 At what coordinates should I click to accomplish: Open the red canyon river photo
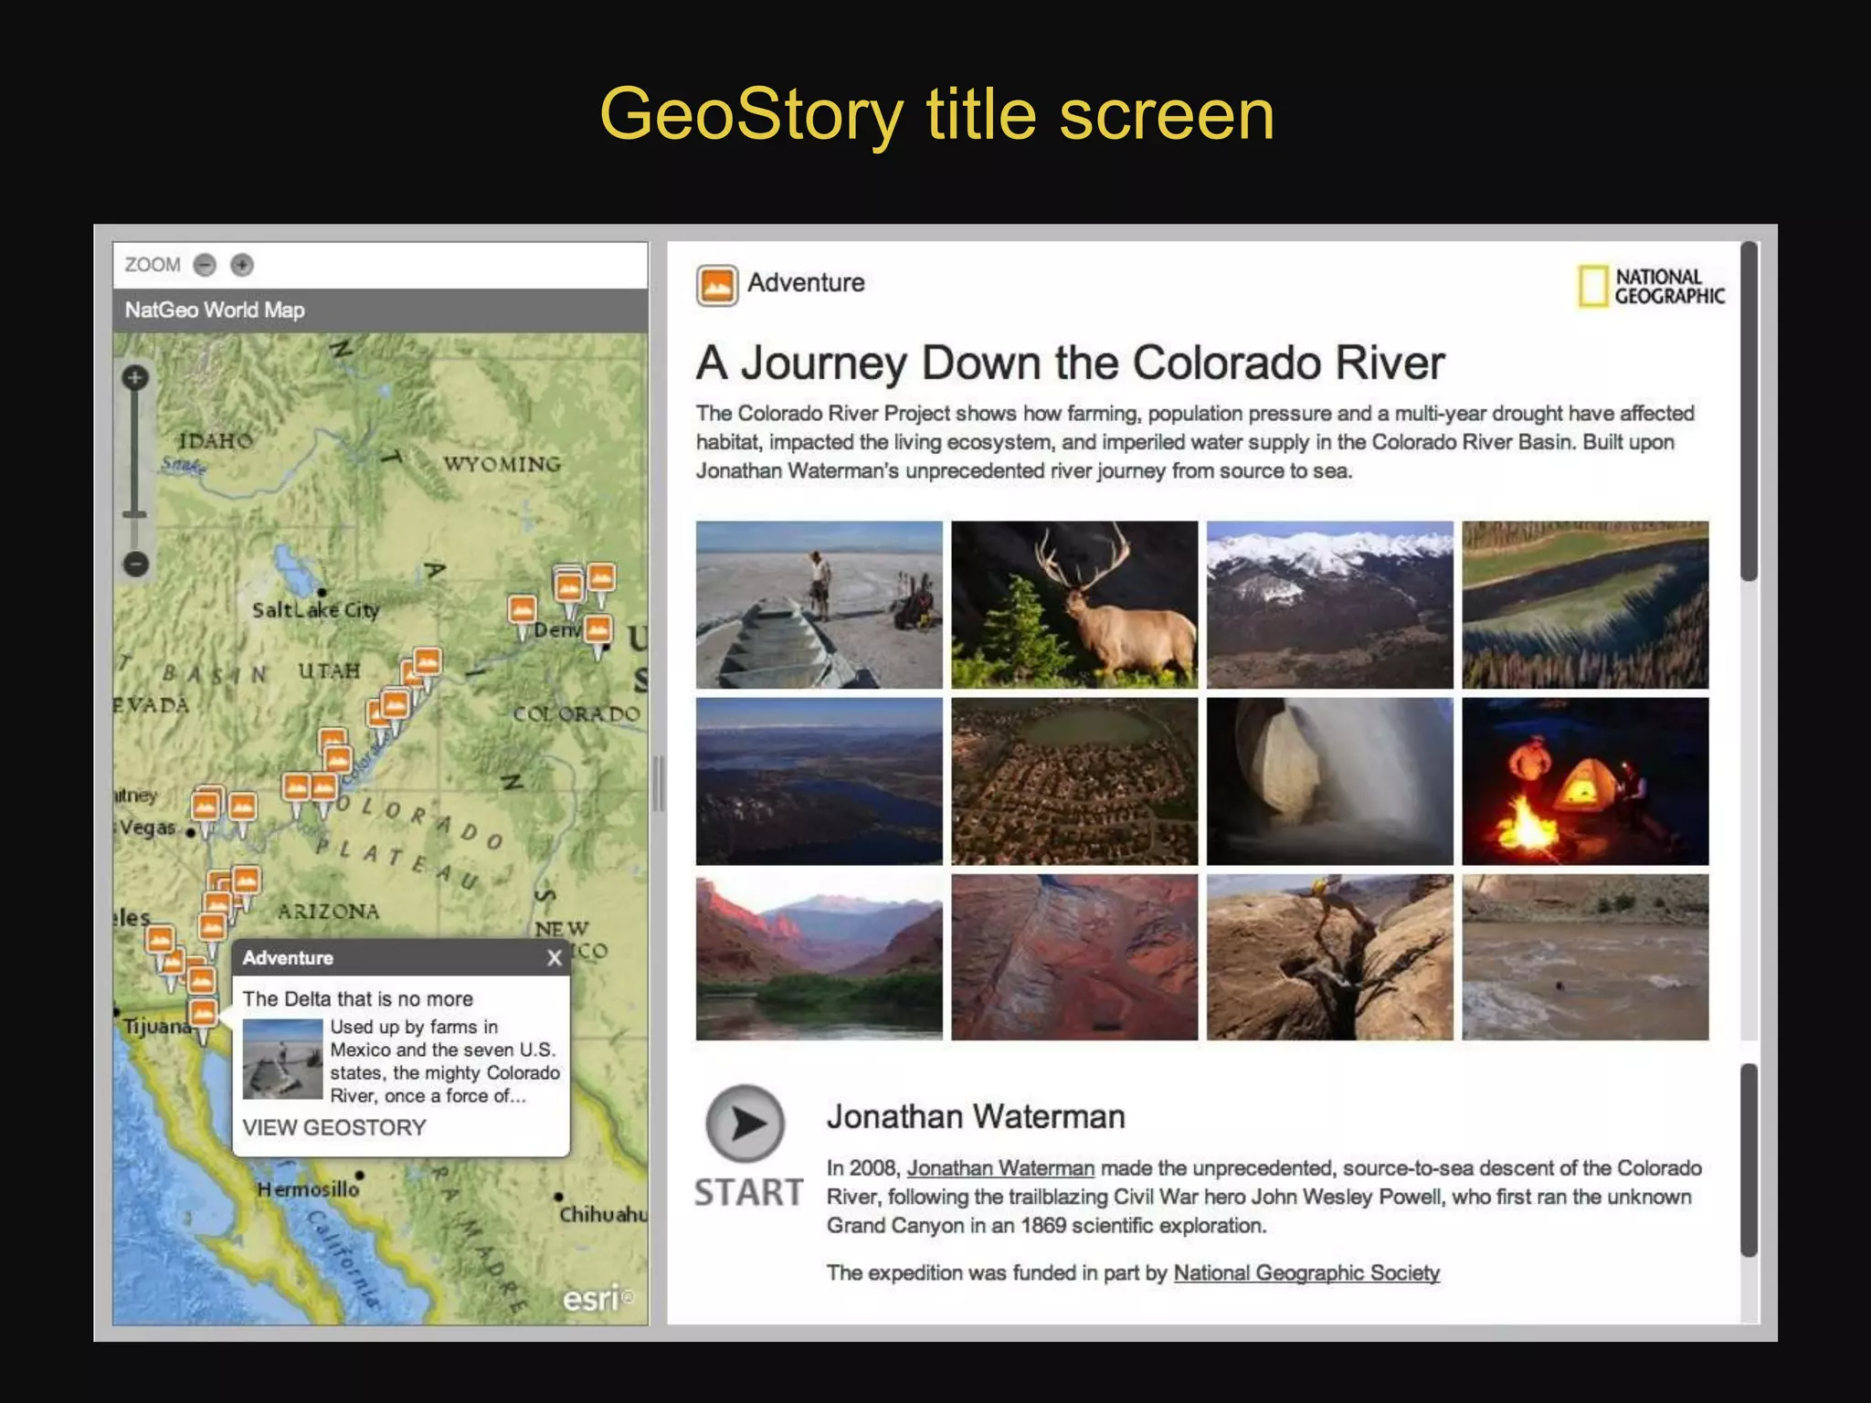coord(819,957)
